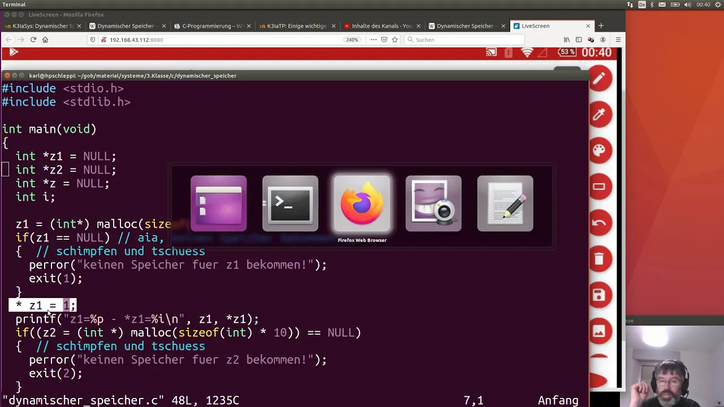Click the tracking protection shield icon
This screenshot has width=724, height=407.
[x=92, y=40]
